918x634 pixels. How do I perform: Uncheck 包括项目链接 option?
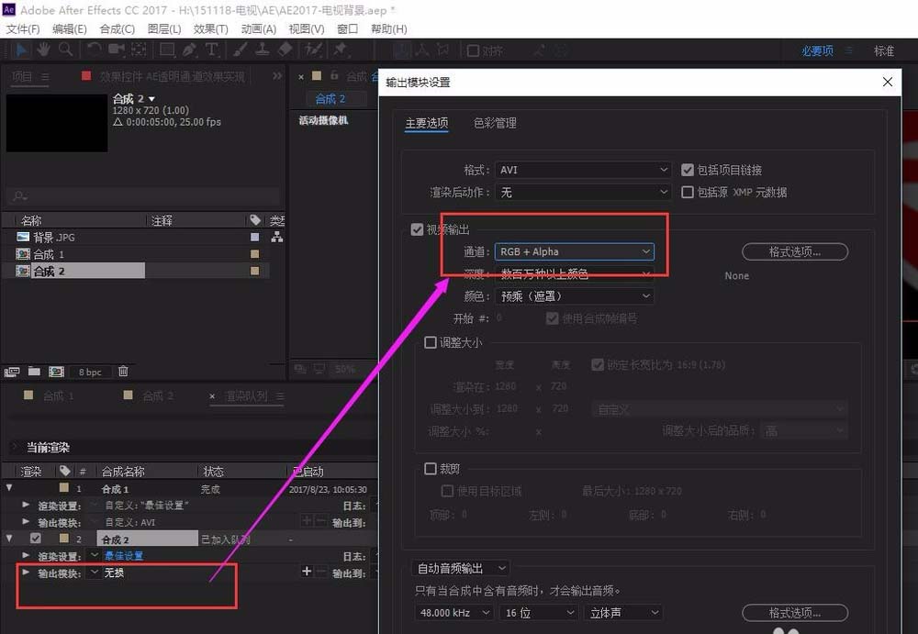tap(688, 169)
